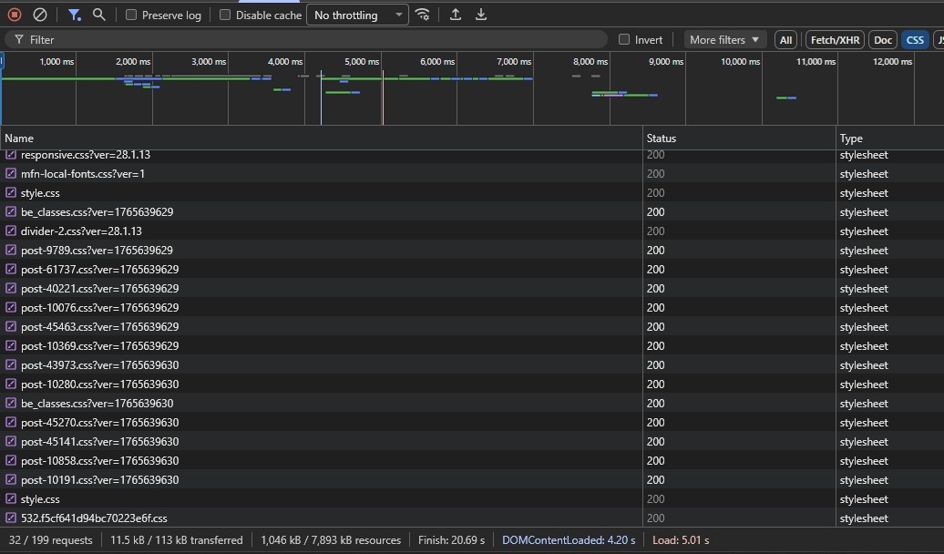This screenshot has width=944, height=554.
Task: Toggle the filter funnel icon
Action: [x=75, y=15]
